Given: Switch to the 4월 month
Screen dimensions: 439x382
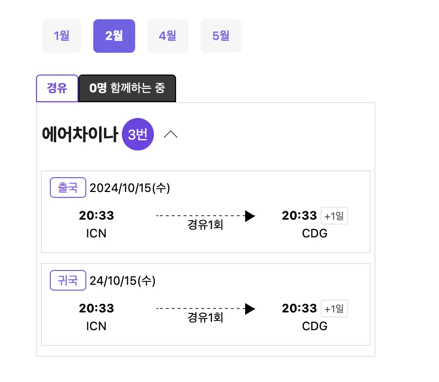Looking at the screenshot, I should 168,36.
